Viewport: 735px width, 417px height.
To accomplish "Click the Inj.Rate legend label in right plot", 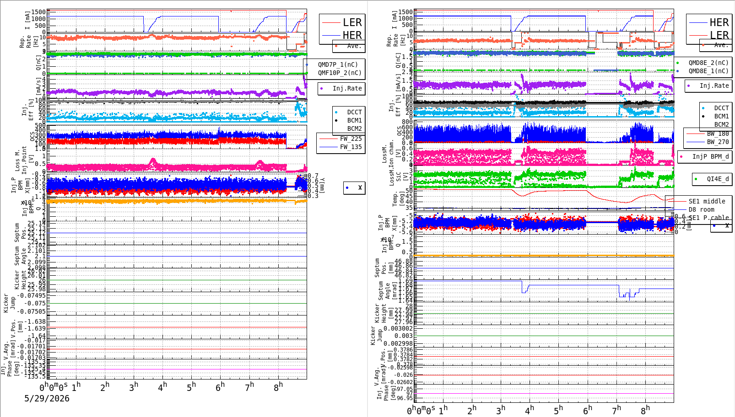I will (714, 86).
